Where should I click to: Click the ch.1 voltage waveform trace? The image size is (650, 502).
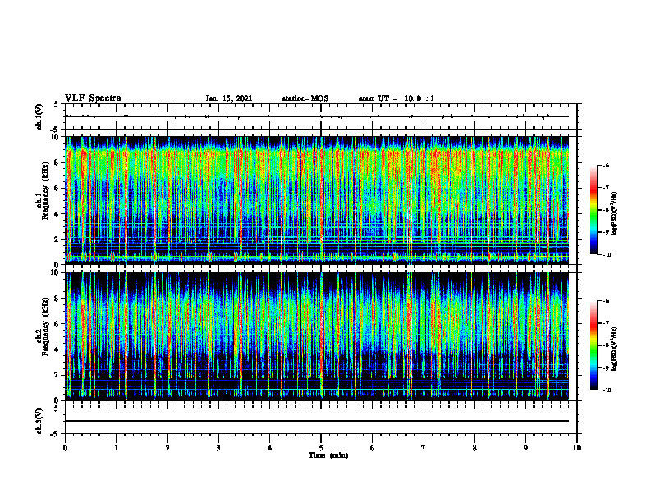pyautogui.click(x=317, y=116)
